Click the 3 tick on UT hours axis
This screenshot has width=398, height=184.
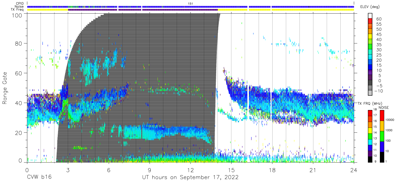tap(68, 170)
